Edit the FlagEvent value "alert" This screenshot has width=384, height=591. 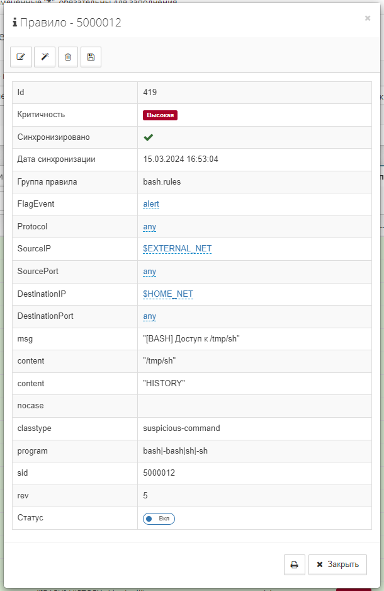pos(151,204)
